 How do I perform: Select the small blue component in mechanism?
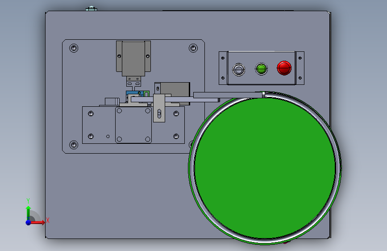(x=134, y=94)
